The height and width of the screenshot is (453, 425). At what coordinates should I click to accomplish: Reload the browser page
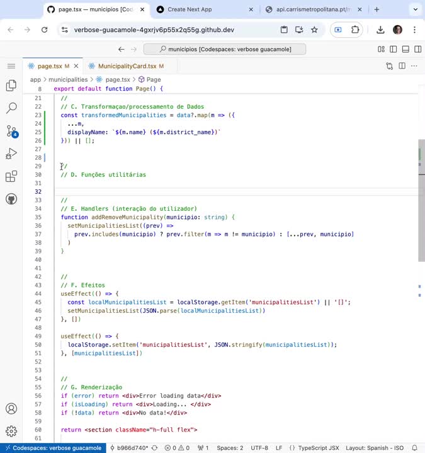click(44, 30)
